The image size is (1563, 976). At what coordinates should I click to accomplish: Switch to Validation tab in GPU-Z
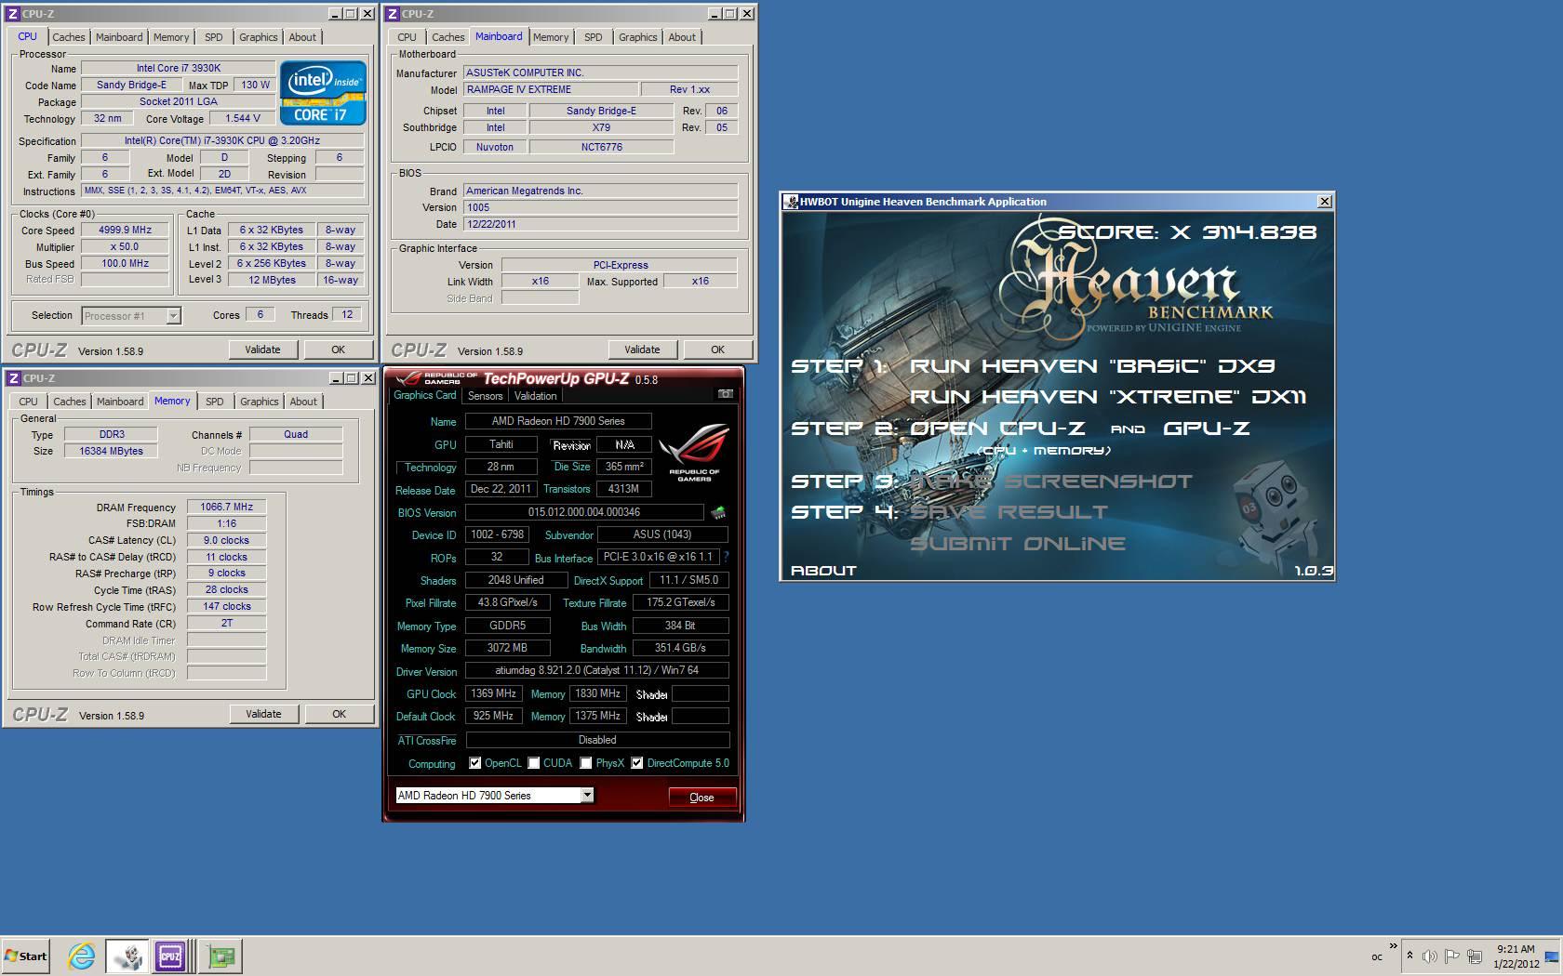(x=536, y=395)
